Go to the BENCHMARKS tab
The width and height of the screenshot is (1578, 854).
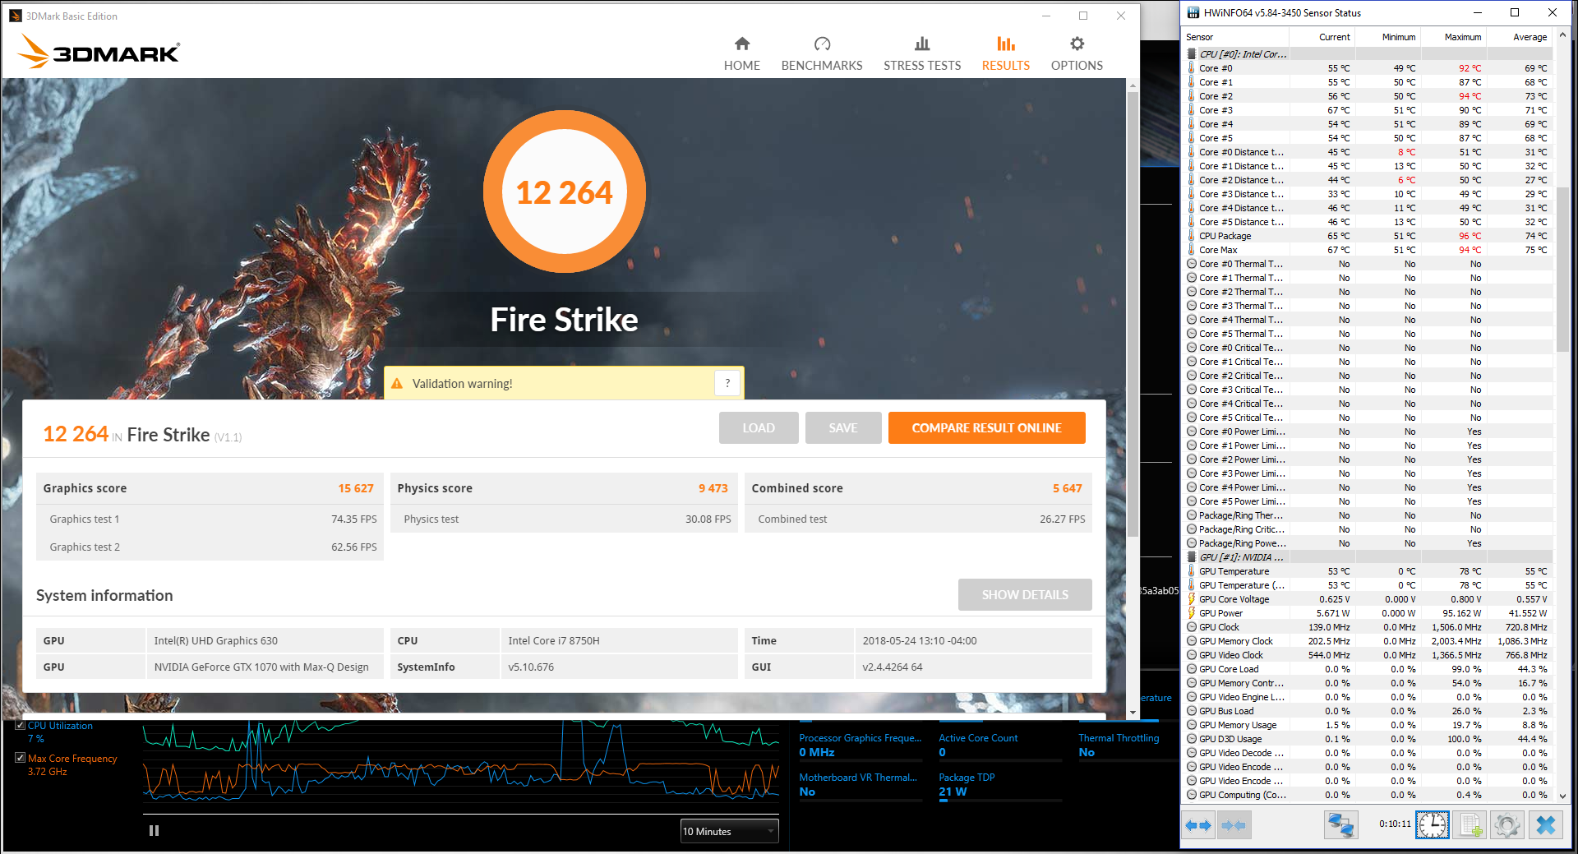tap(822, 54)
